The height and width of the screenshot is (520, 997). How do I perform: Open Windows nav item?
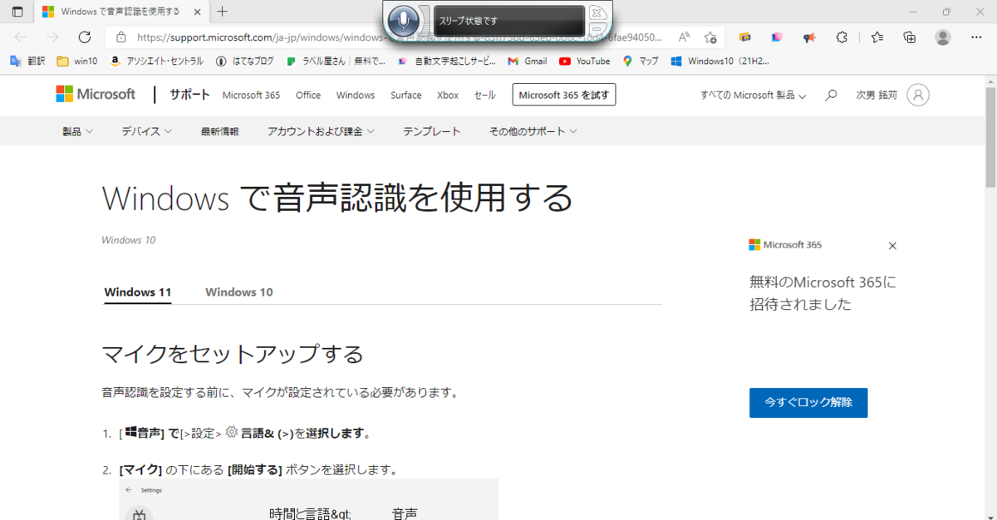coord(356,96)
